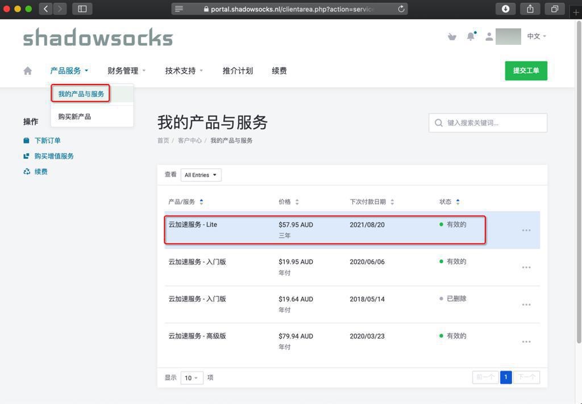The width and height of the screenshot is (582, 404).
Task: Click the page vertical scrollbar
Action: [x=579, y=182]
